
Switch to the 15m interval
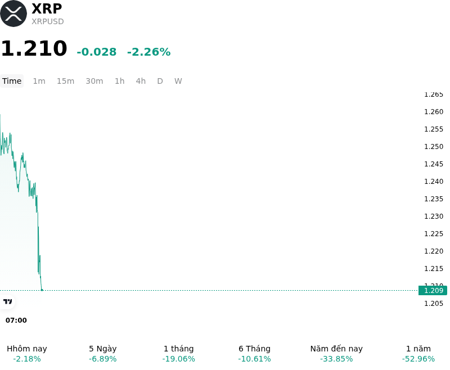[x=65, y=81]
